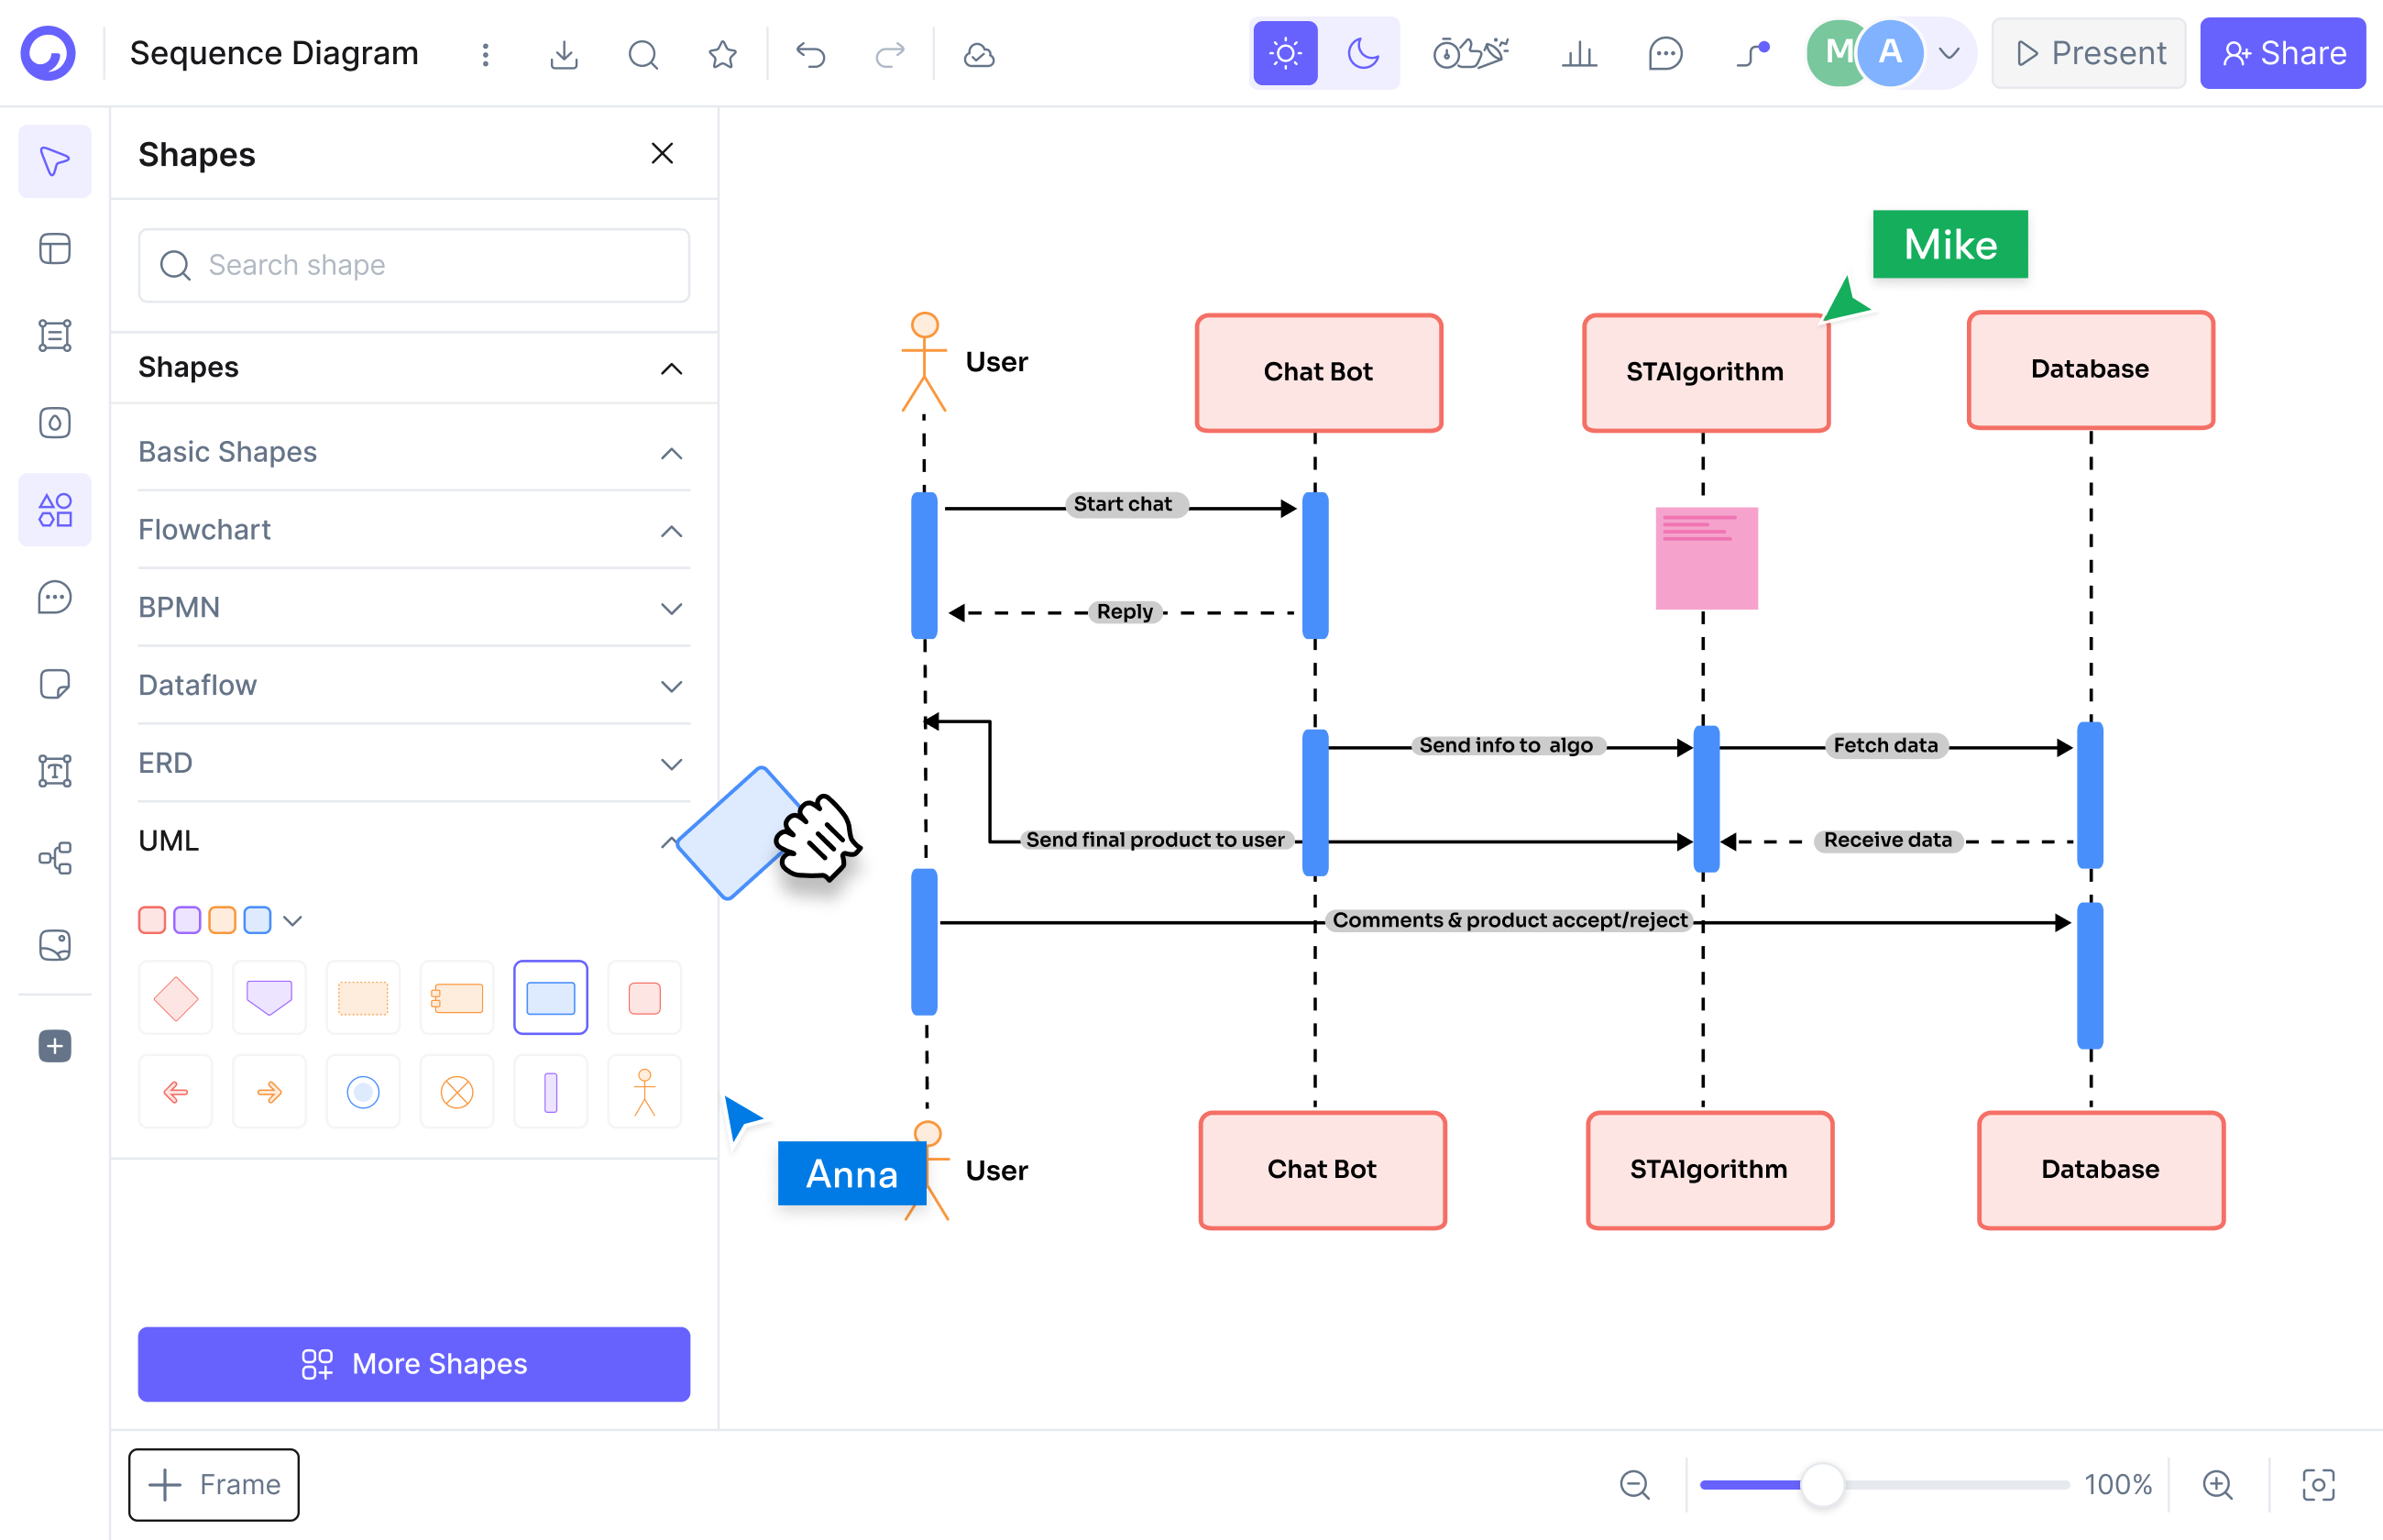This screenshot has width=2383, height=1540.
Task: Click the zoom slider handle
Action: pyautogui.click(x=1821, y=1484)
